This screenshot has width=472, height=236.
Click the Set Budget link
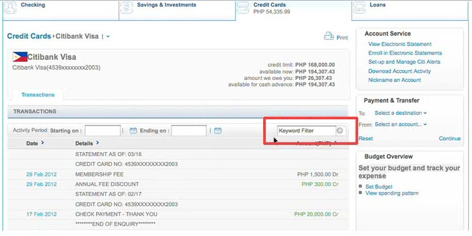(378, 187)
